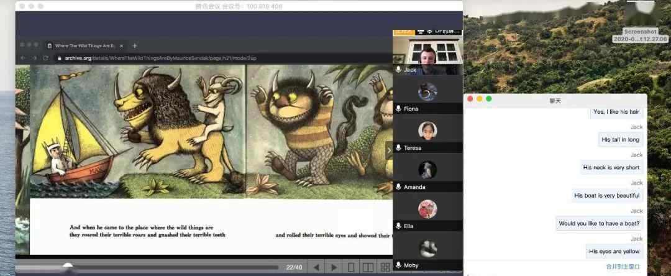This screenshot has width=671, height=276.
Task: Click Jack's video thumbnail
Action: (x=427, y=55)
